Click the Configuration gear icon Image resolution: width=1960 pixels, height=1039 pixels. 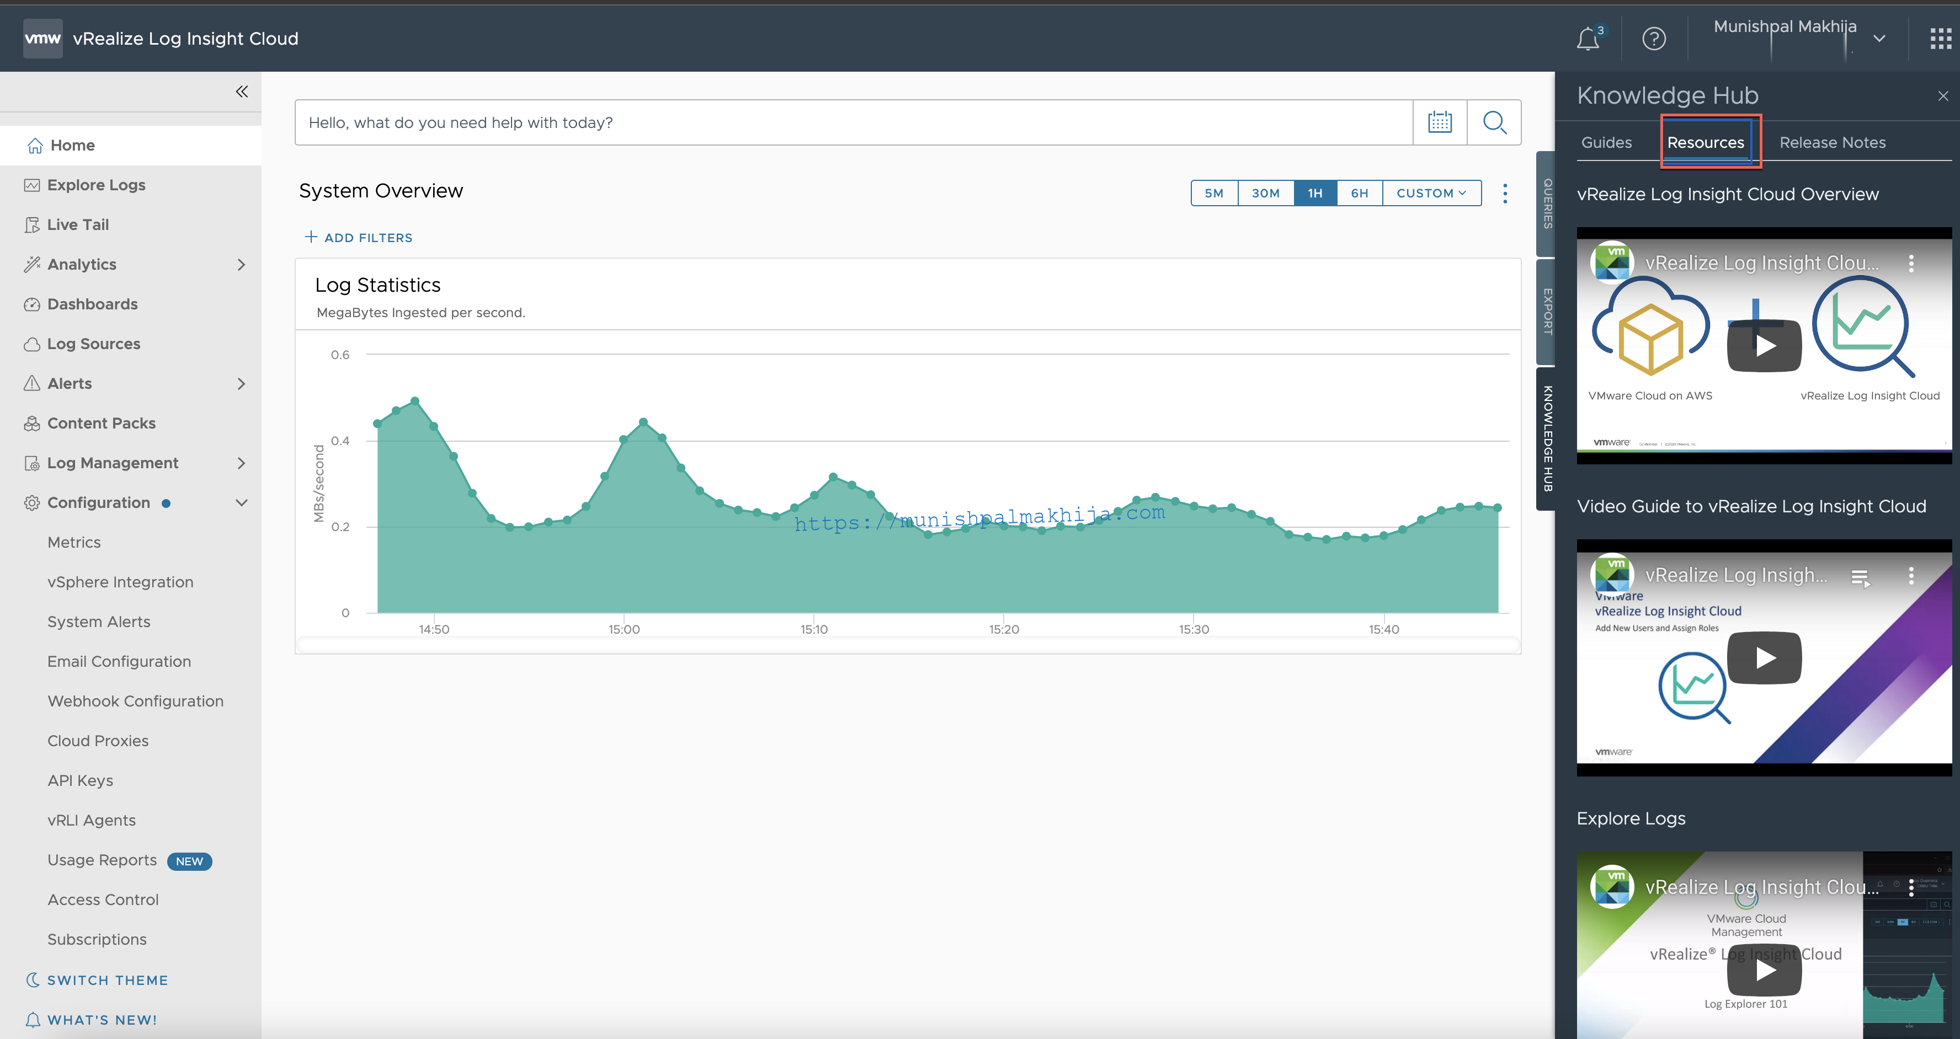point(32,503)
